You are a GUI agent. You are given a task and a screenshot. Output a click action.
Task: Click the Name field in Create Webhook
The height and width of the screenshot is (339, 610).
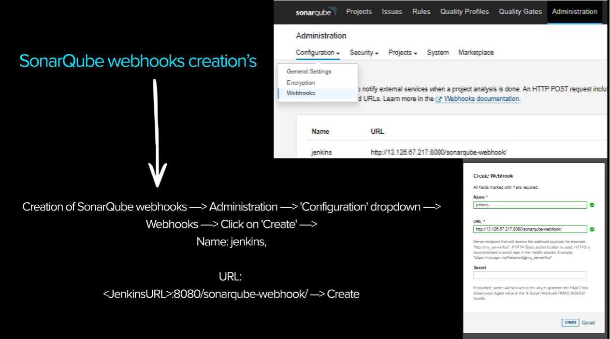pos(530,205)
